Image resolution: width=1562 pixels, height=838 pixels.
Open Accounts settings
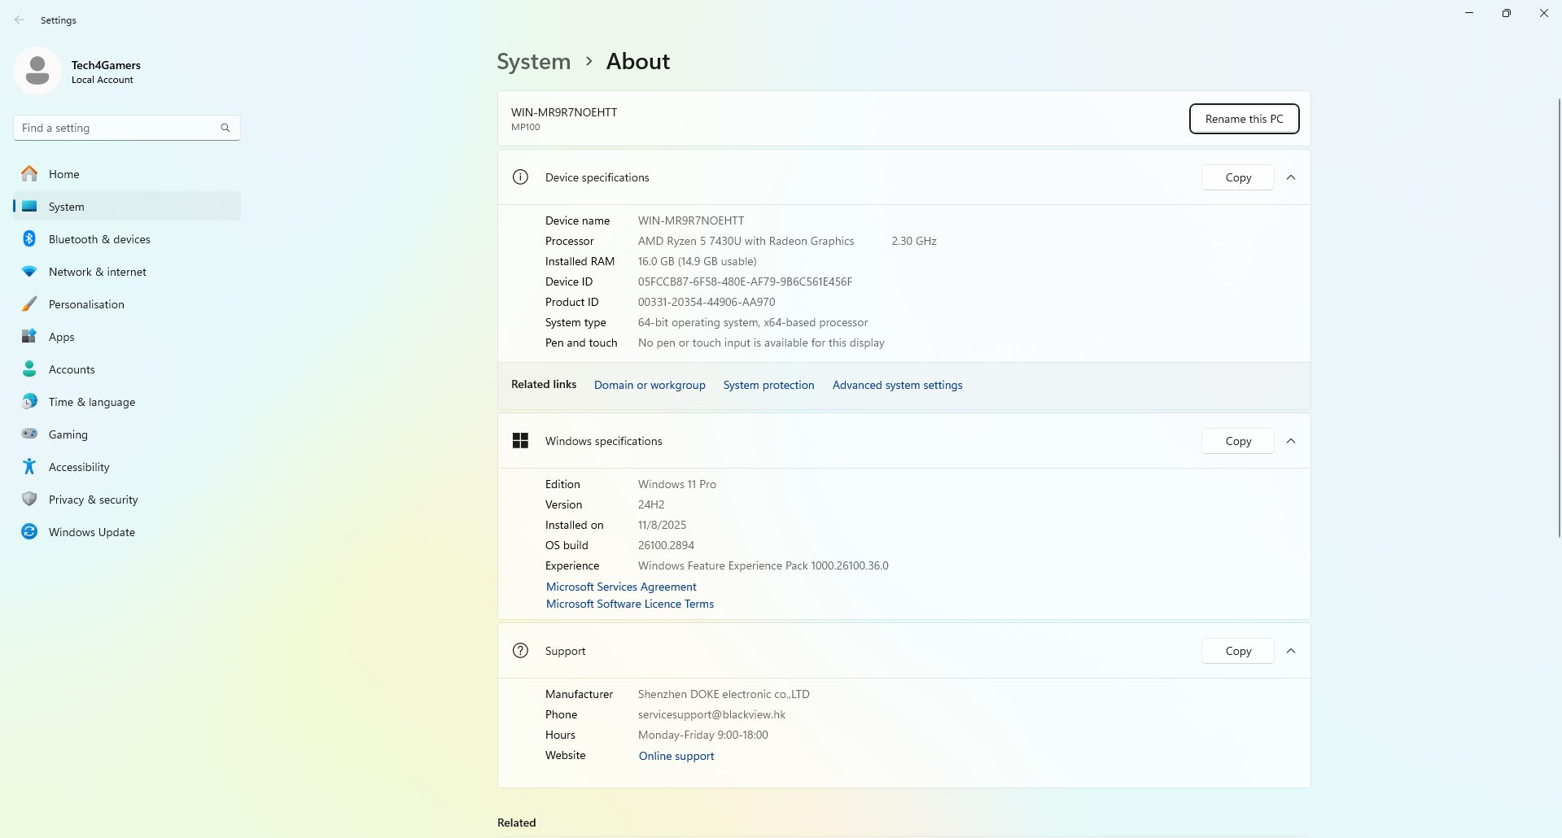coord(71,369)
